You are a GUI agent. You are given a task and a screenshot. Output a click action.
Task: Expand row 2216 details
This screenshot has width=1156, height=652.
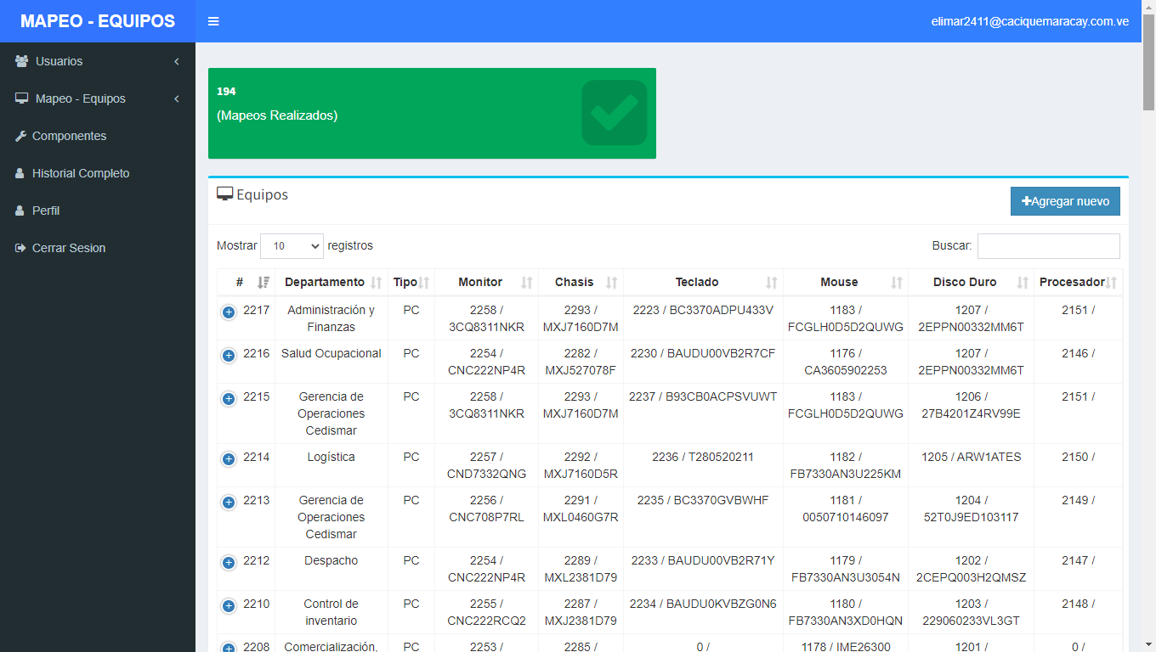pos(229,356)
